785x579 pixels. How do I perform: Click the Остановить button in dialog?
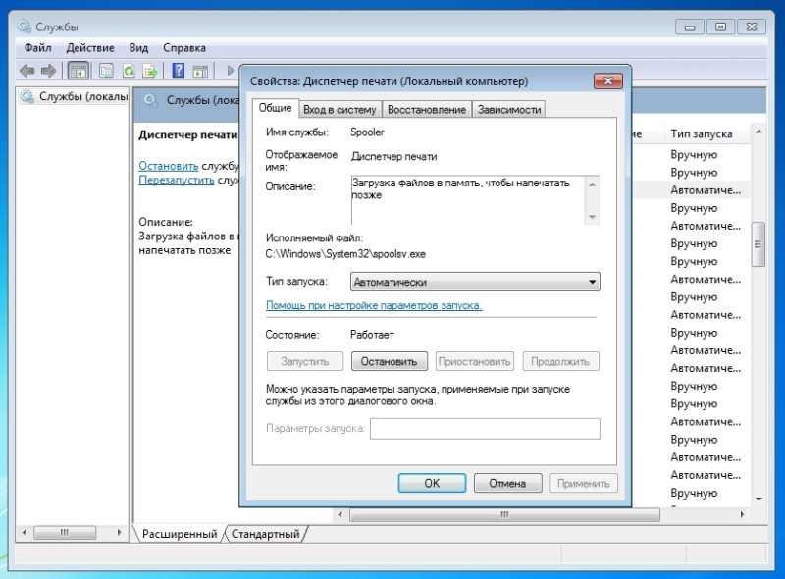389,361
